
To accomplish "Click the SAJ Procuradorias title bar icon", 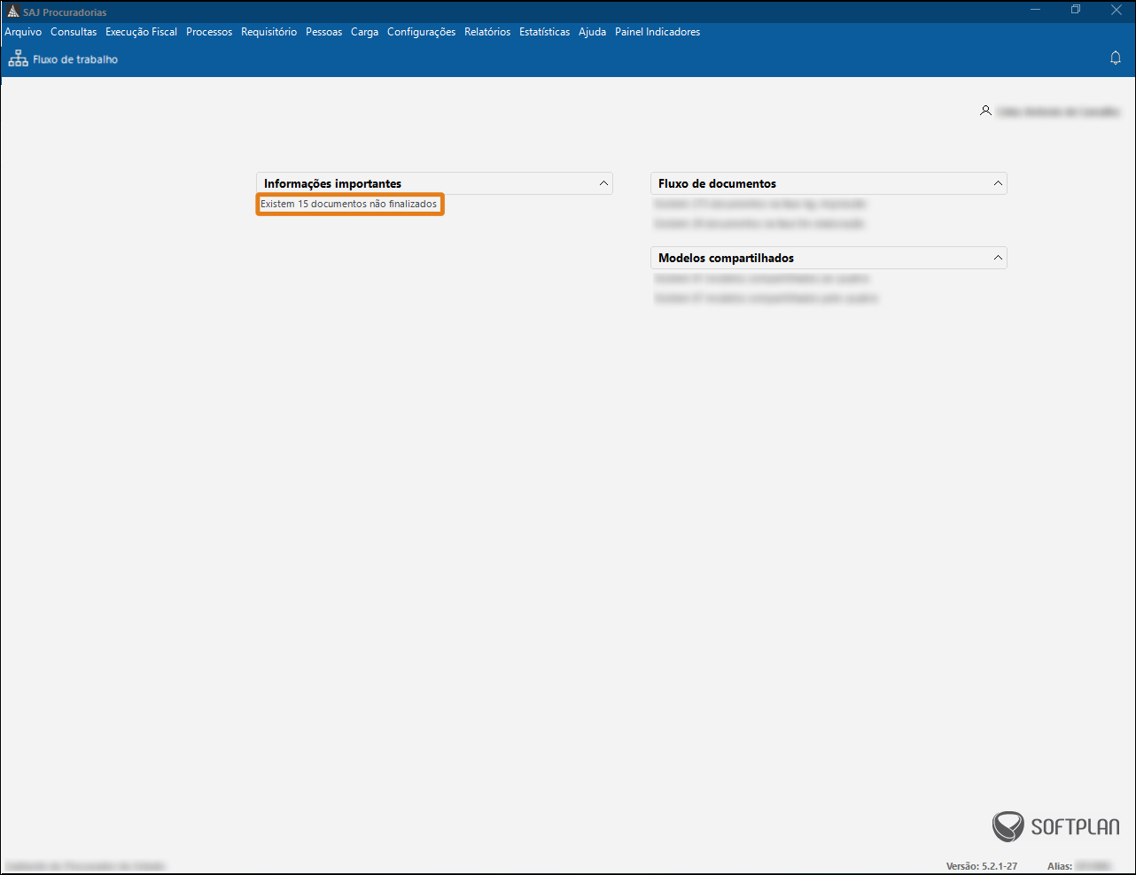I will tap(12, 12).
